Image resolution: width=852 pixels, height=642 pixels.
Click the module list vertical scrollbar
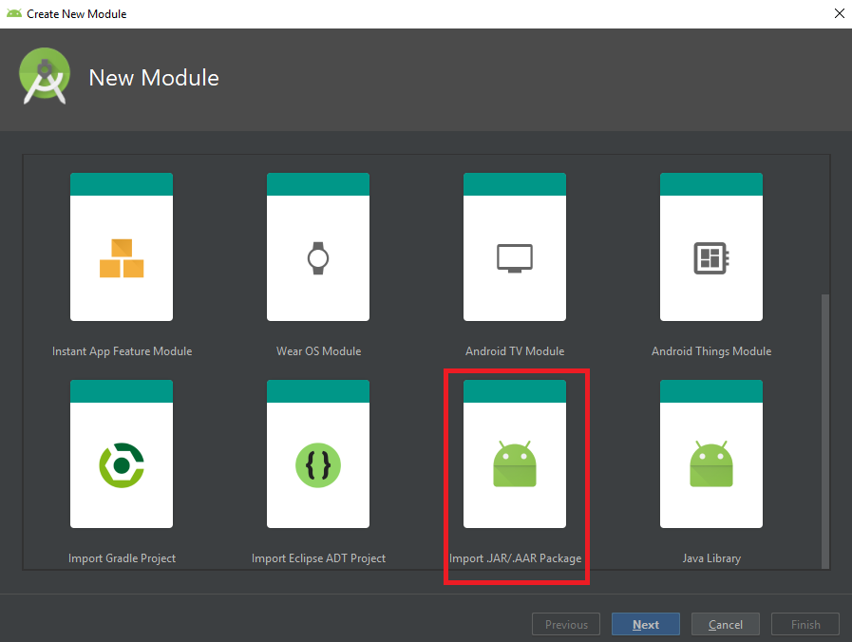[824, 431]
